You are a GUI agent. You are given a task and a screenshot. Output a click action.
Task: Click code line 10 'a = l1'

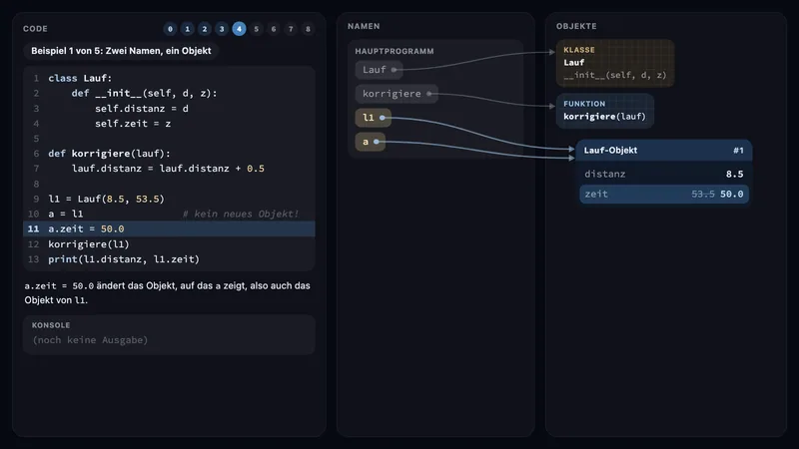(169, 214)
